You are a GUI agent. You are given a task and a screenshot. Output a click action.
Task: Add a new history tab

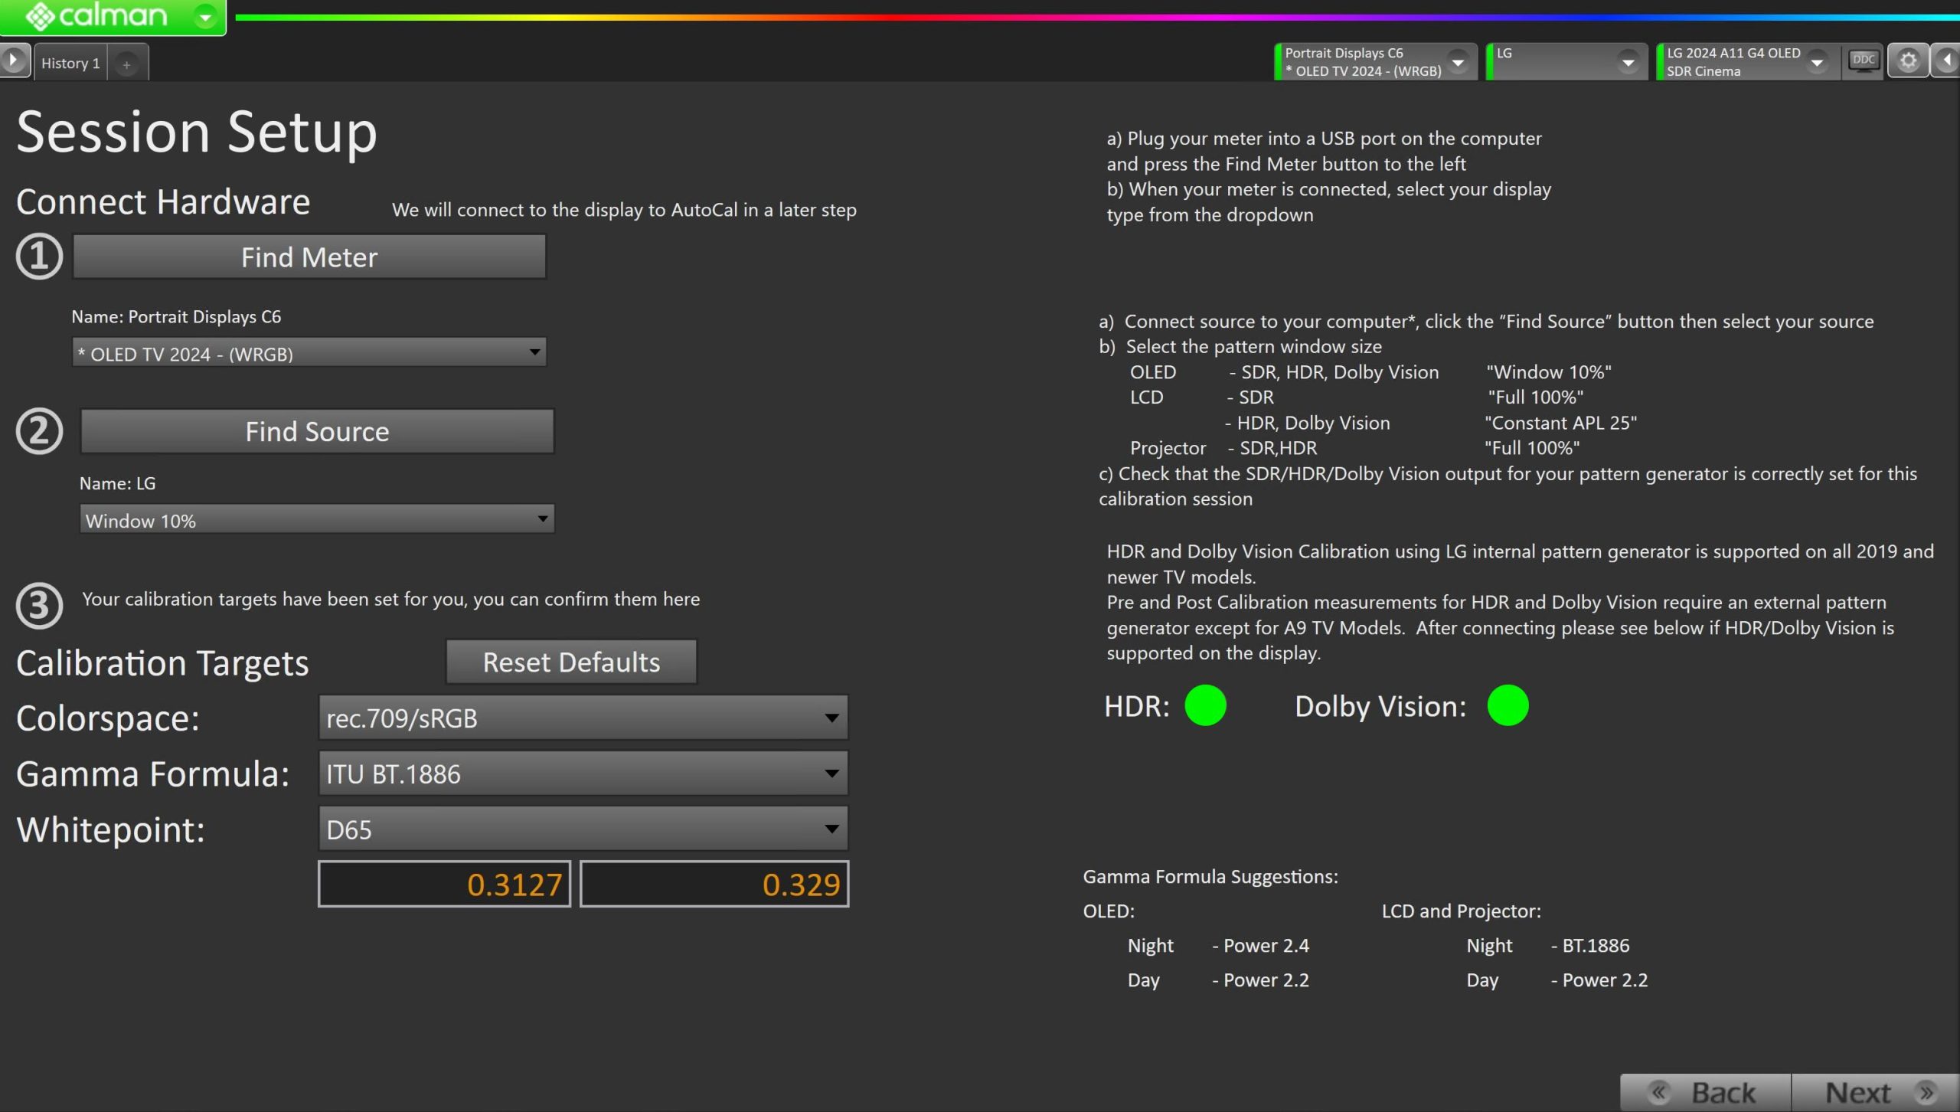127,64
